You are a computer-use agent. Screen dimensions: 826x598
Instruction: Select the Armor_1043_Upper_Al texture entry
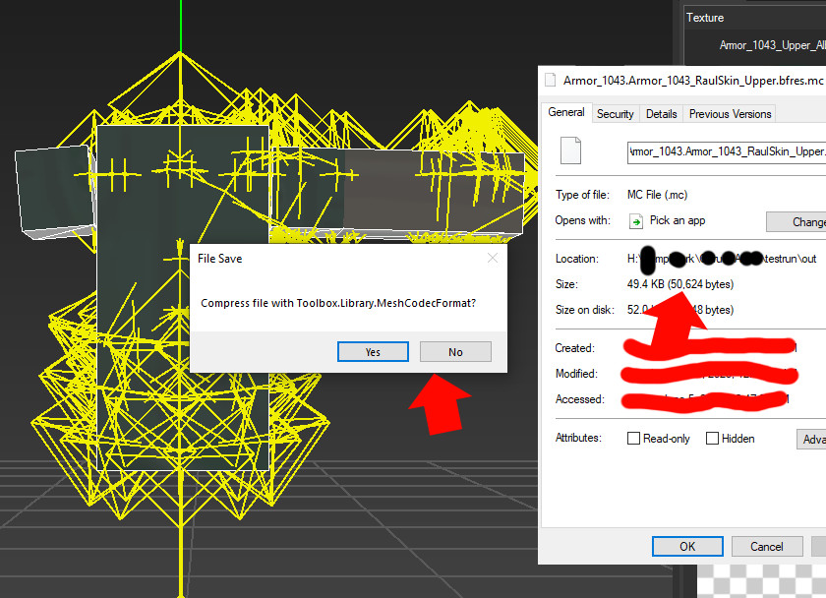pos(771,45)
